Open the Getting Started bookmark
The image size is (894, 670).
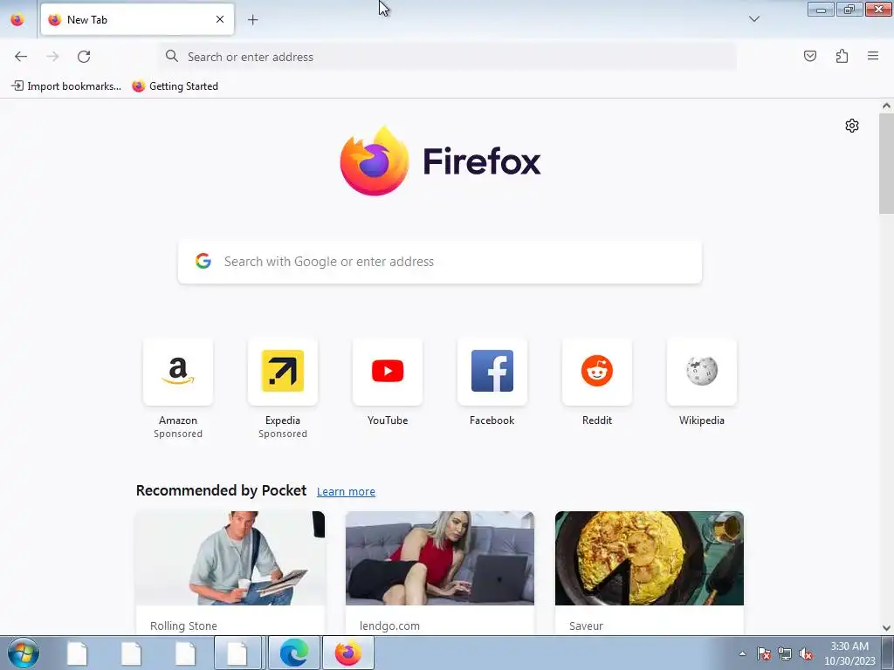pos(175,86)
